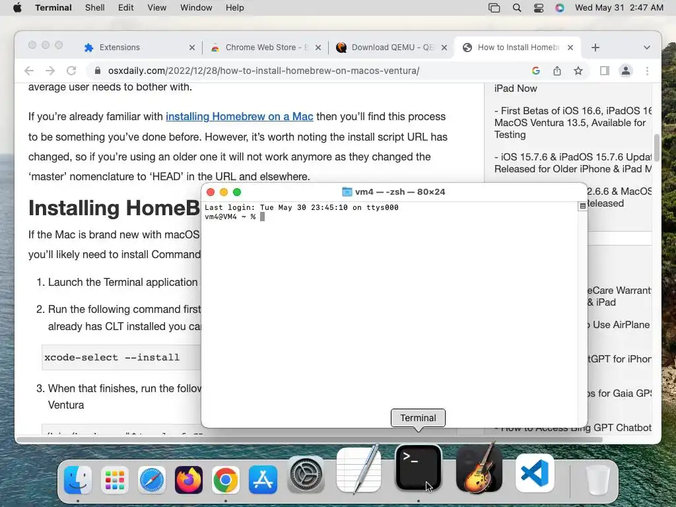Open Google Chrome from the Dock

click(226, 479)
